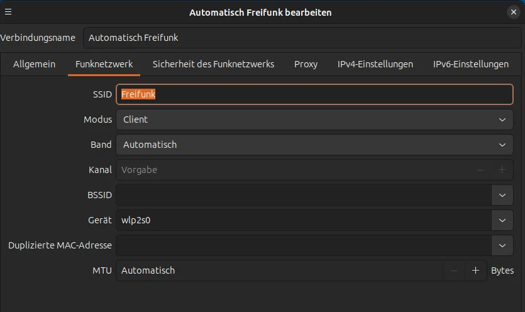The image size is (525, 312).
Task: Increase MTU with the plus button
Action: [x=475, y=270]
